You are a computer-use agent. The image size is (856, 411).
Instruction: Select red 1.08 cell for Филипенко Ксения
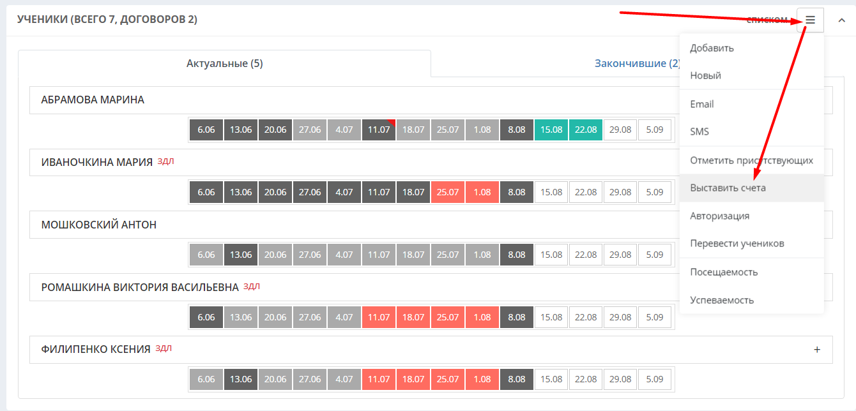tap(482, 379)
